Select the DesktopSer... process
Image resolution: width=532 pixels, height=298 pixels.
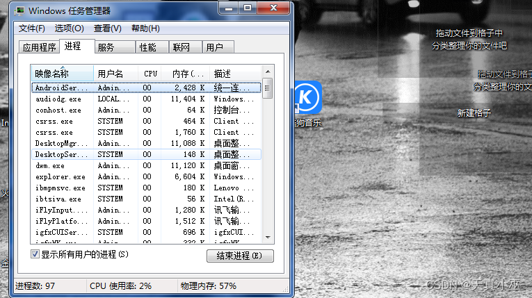[x=146, y=155]
